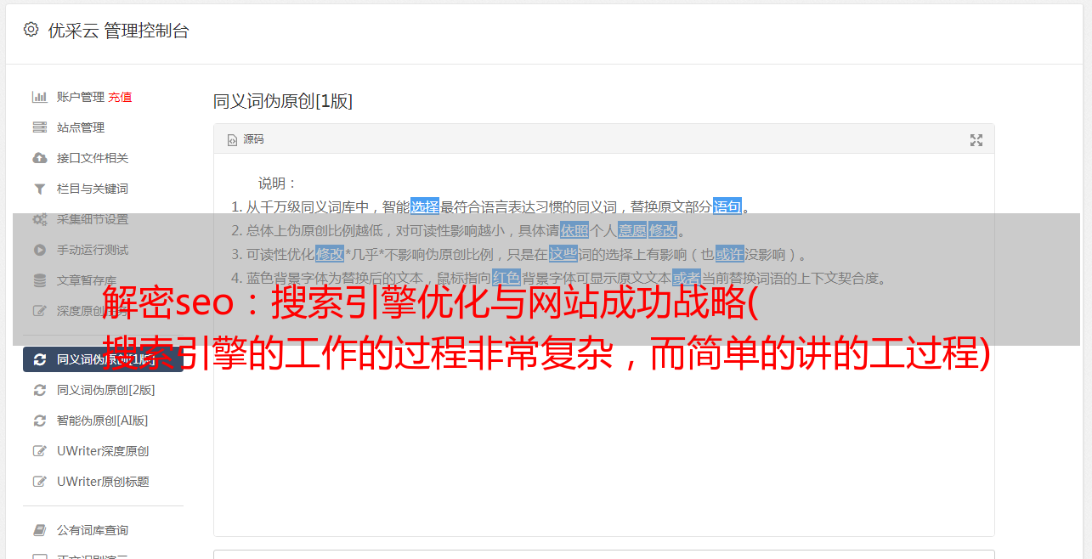The width and height of the screenshot is (1092, 559).
Task: Click the 栏目与关键词 filter icon
Action: coord(39,189)
